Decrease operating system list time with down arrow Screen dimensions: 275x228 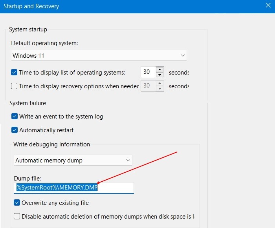[159, 75]
